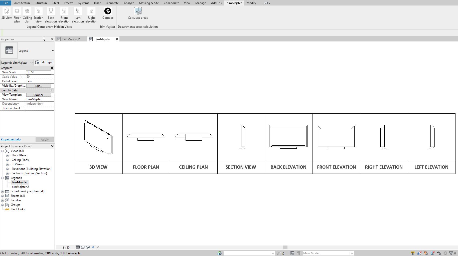
Task: Switch to the bimMajster 2 view tab
Action: (x=71, y=39)
